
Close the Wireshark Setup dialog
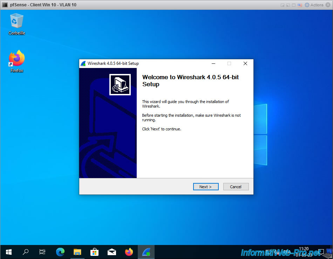pos(245,63)
